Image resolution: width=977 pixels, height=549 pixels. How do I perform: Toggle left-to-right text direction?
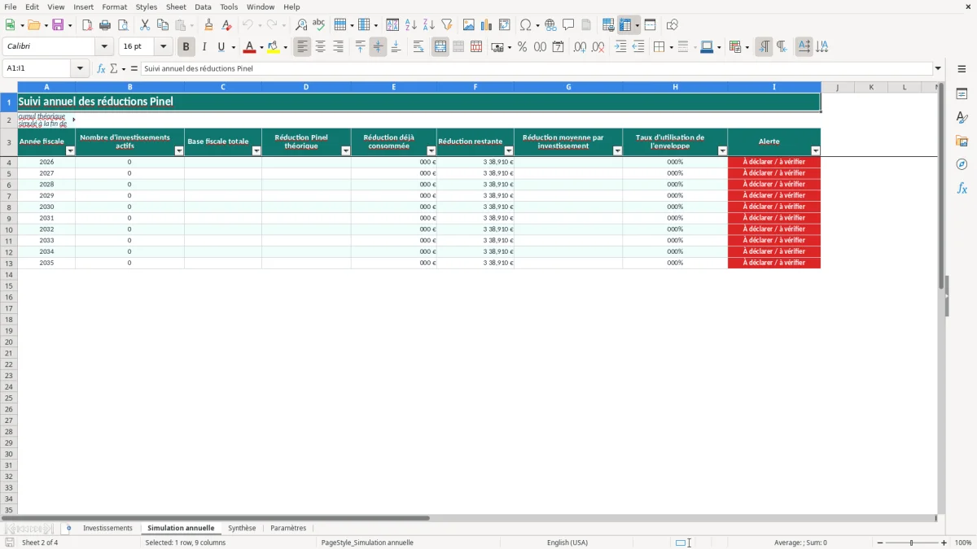coord(764,47)
